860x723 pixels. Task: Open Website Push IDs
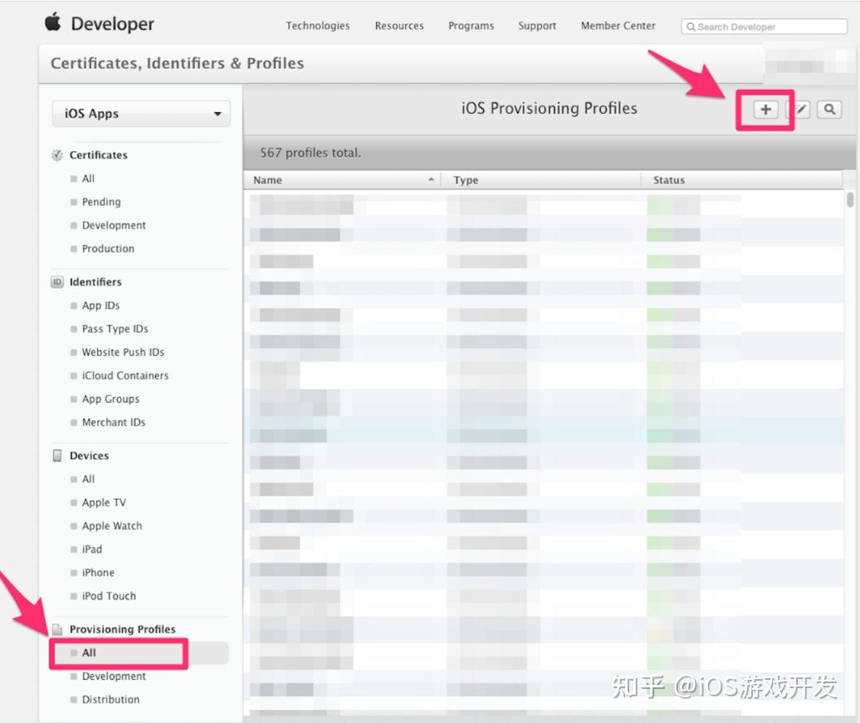click(x=124, y=352)
